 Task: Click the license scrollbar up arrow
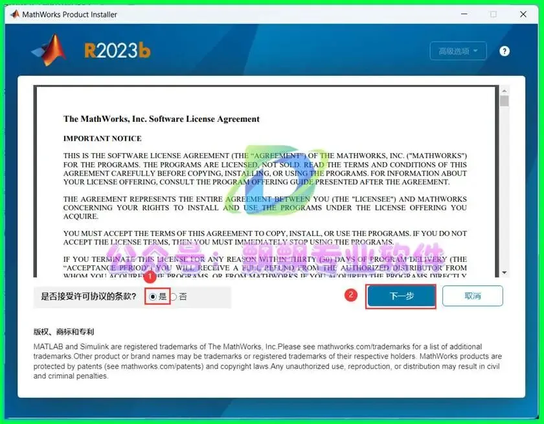coord(504,91)
